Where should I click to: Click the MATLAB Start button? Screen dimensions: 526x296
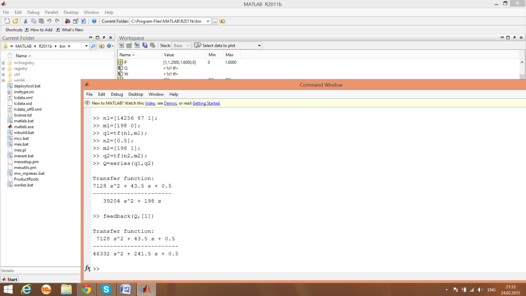[x=10, y=279]
